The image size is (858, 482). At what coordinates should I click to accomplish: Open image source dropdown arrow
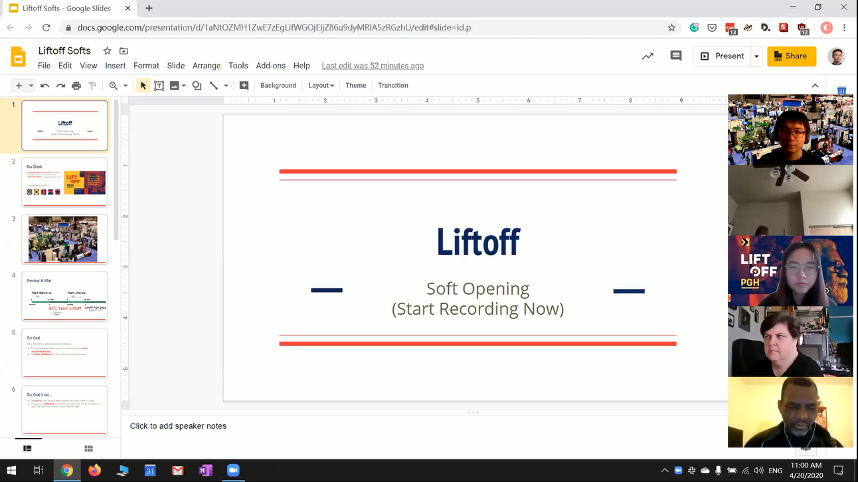coord(183,86)
